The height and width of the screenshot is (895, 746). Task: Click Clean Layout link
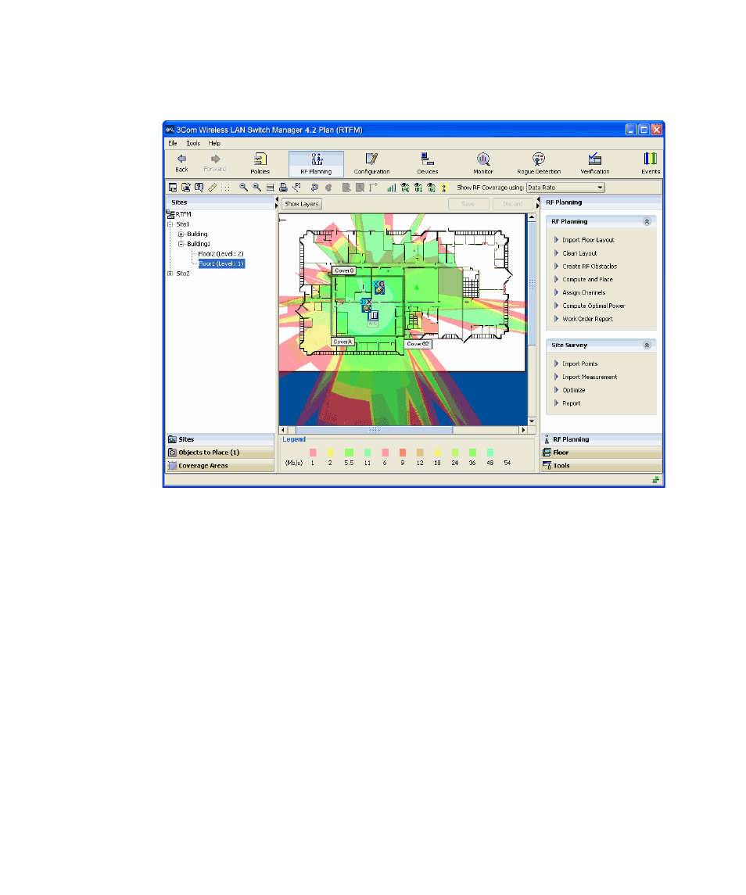579,253
